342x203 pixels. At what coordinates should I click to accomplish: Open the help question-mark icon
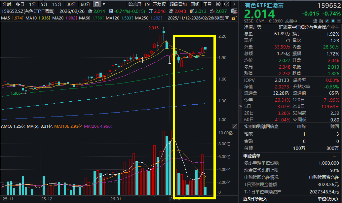pos(227,4)
